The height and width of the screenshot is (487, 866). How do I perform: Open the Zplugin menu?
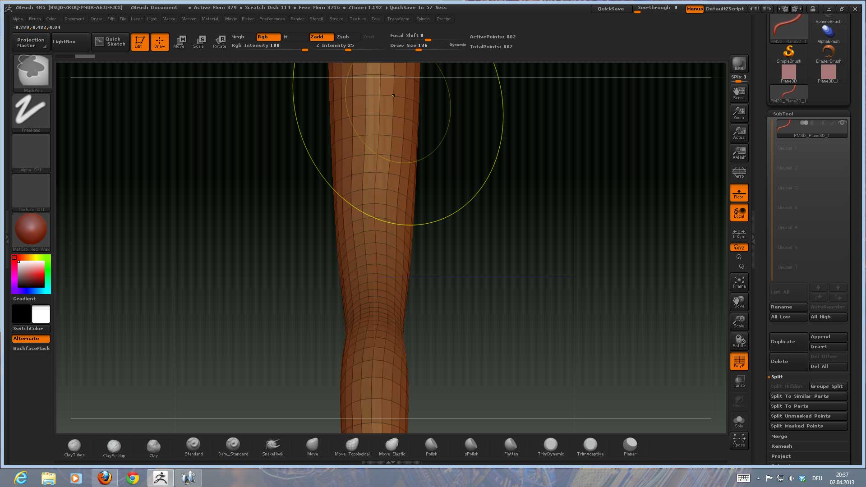pos(423,19)
